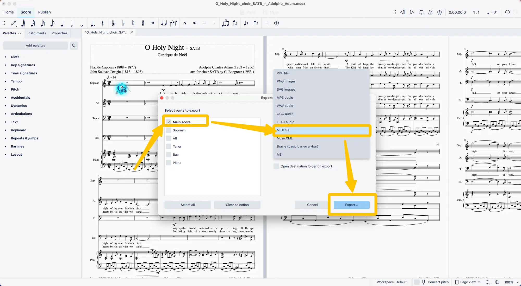Image resolution: width=521 pixels, height=286 pixels.
Task: Check the Main score checkbox
Action: tap(169, 122)
